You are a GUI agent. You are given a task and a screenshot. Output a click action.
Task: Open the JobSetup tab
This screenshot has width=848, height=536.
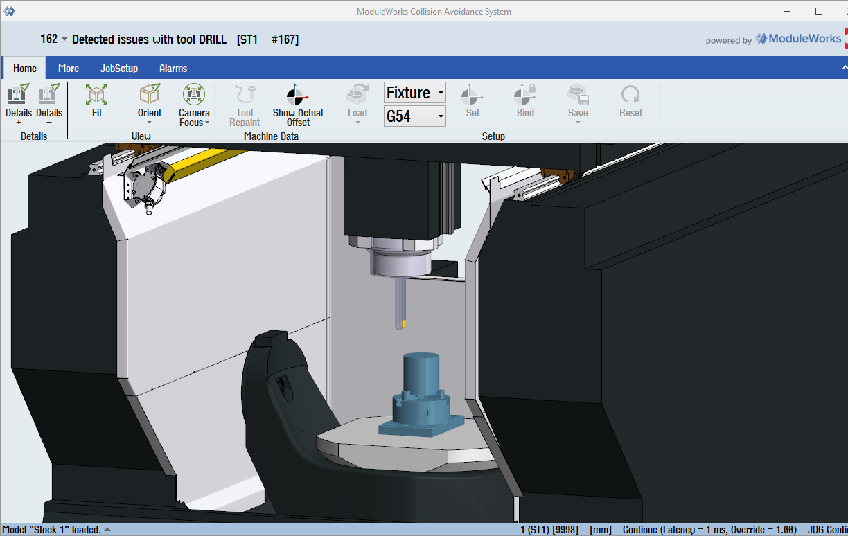point(119,69)
